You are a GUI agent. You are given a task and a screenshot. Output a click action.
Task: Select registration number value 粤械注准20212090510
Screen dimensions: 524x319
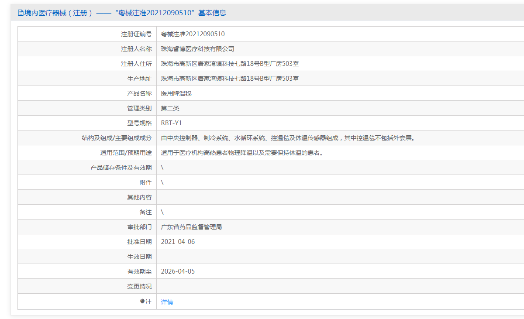point(193,34)
